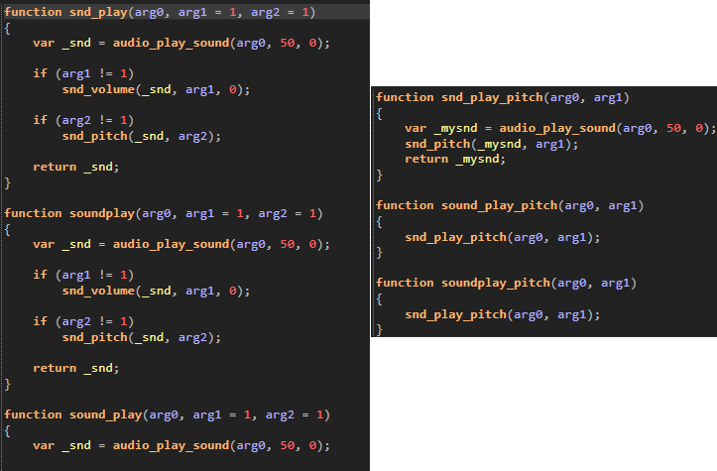Screen dimensions: 717x471
Task: Click 'if (arg1 != 1)' inside snd_play
Action: point(83,73)
